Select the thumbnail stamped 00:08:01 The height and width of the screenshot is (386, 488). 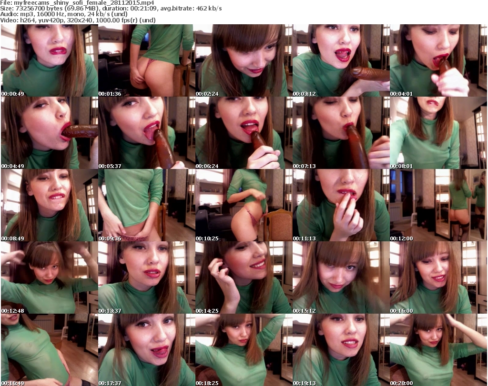(438, 133)
